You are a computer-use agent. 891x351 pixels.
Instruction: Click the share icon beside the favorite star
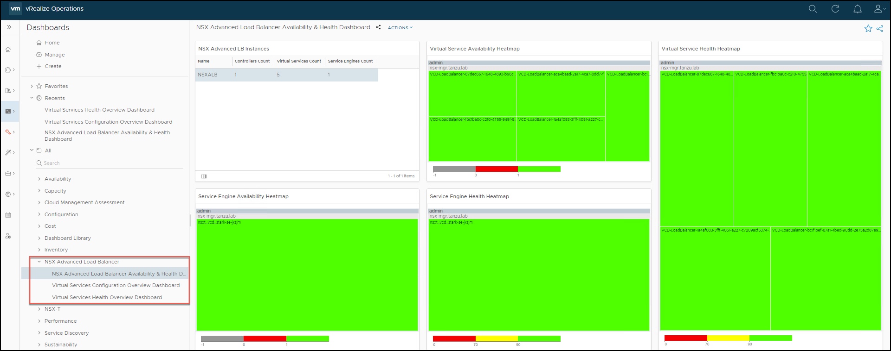click(x=880, y=29)
